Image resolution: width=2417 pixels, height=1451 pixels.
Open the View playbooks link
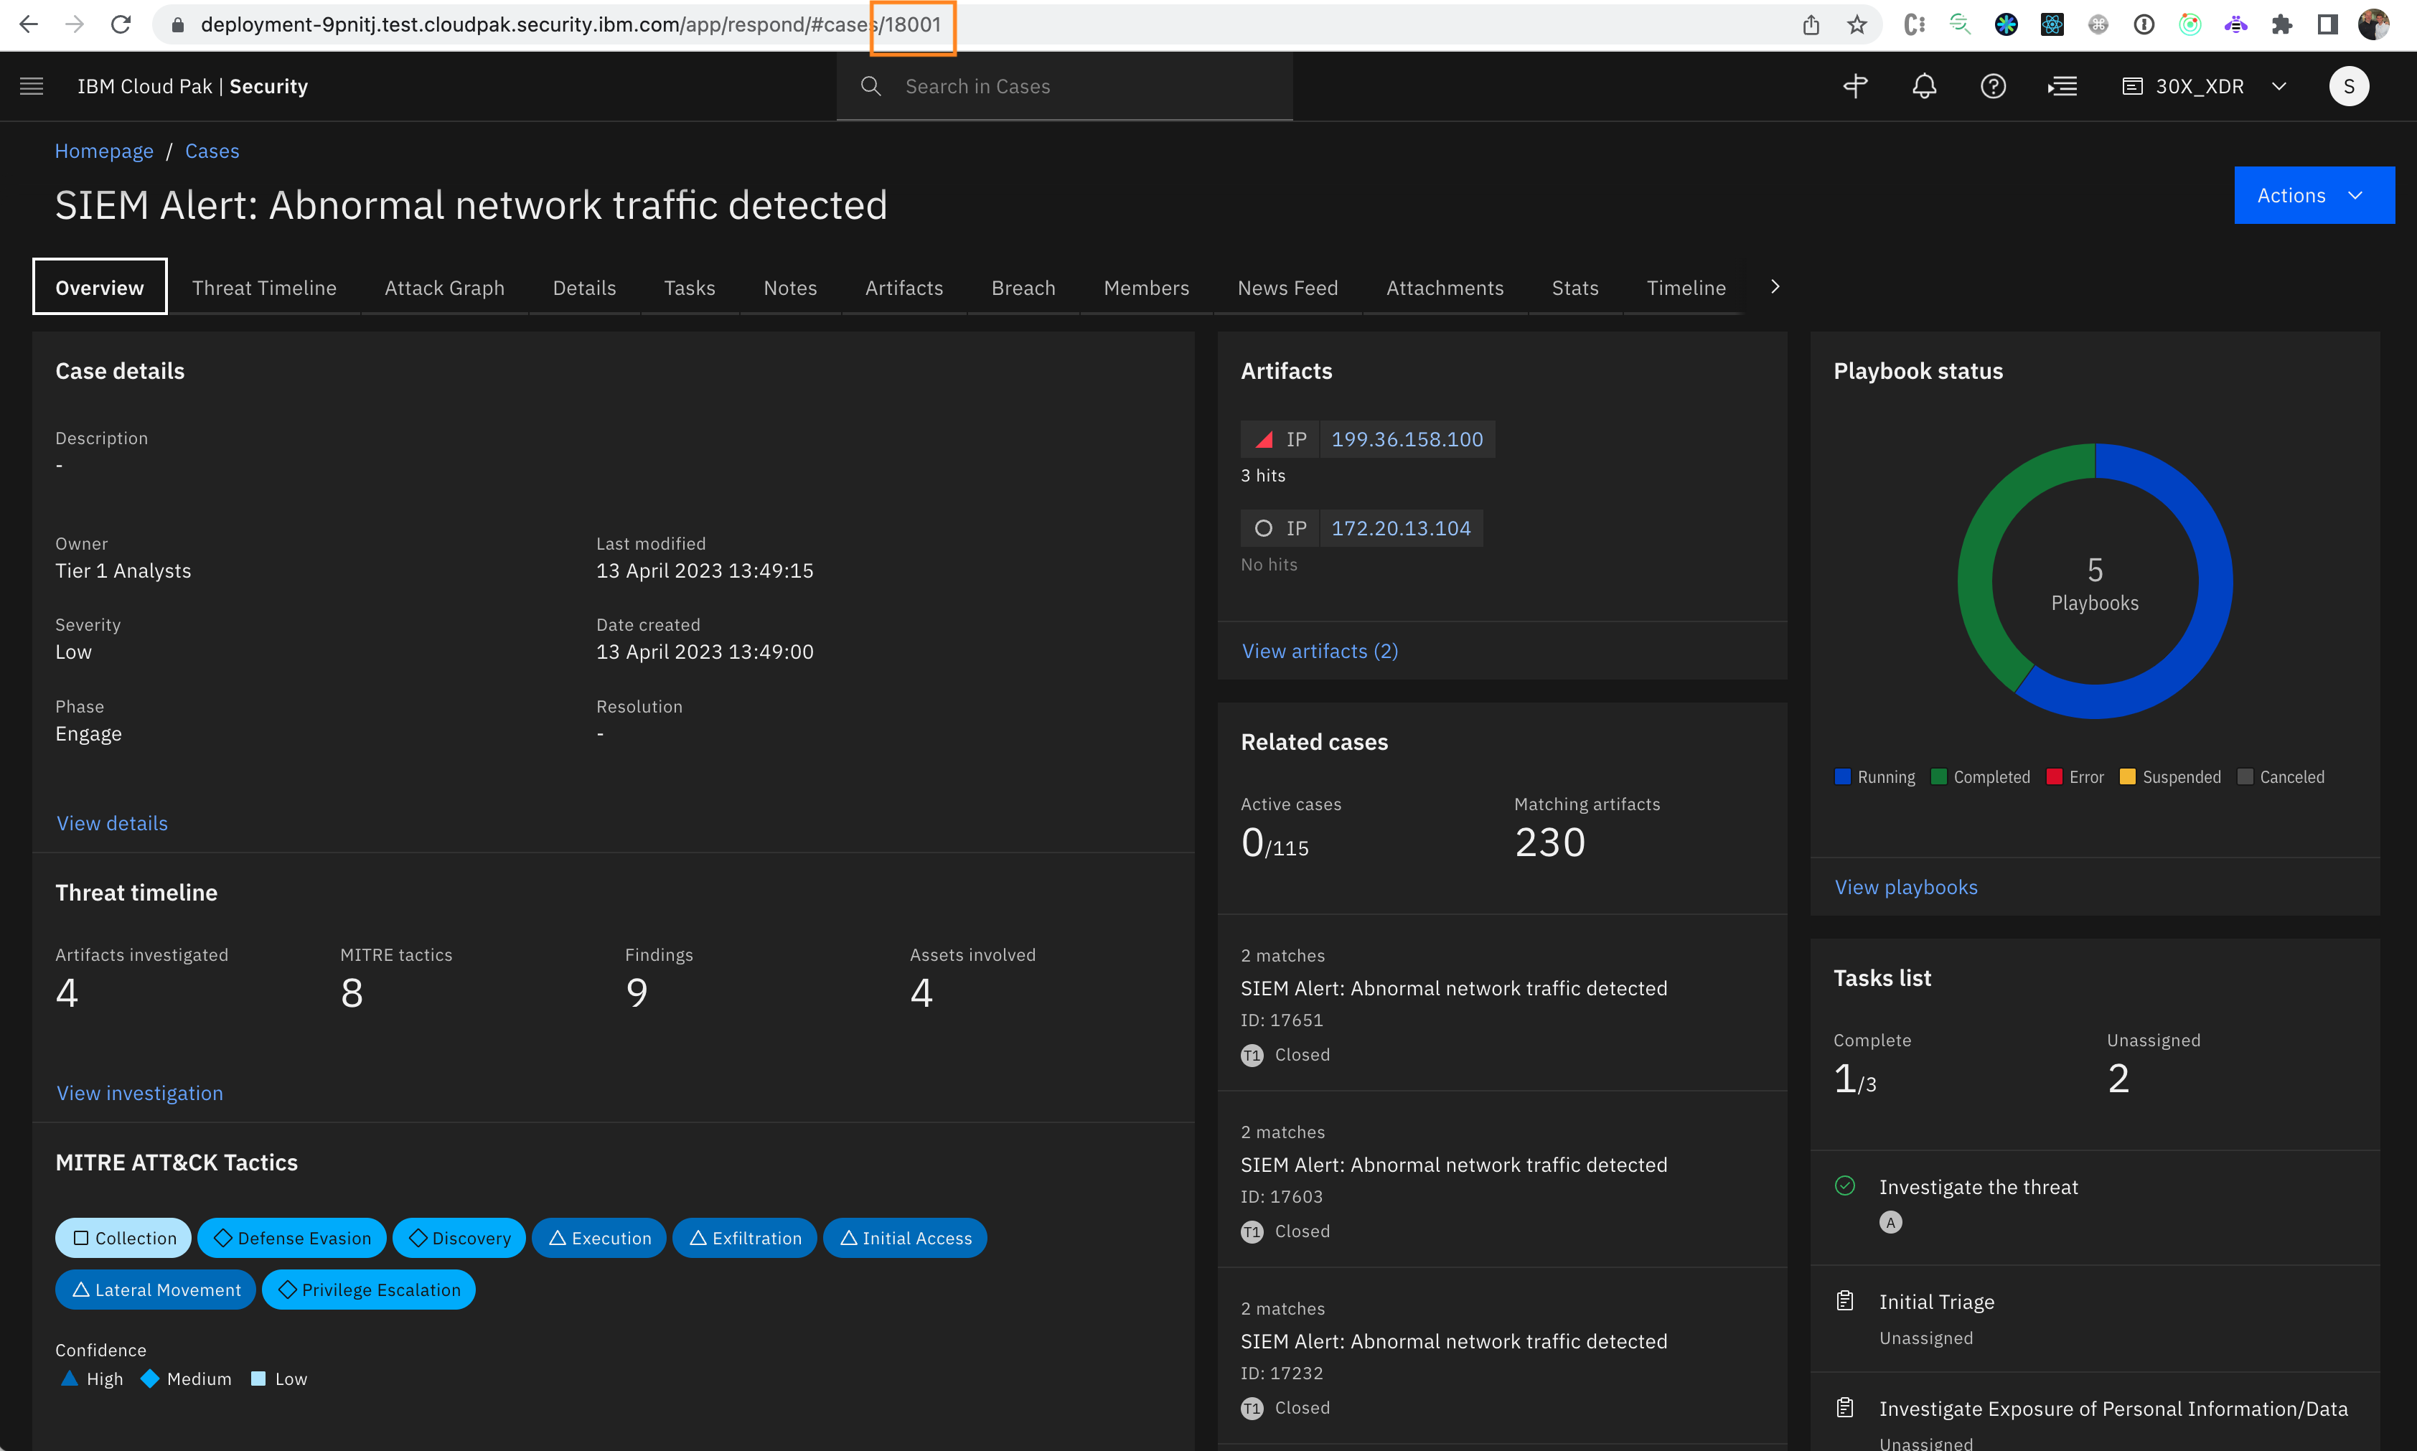pos(1905,887)
